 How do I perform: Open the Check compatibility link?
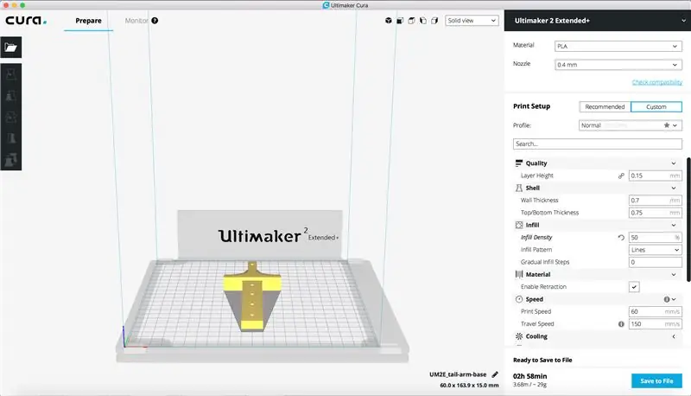point(656,82)
